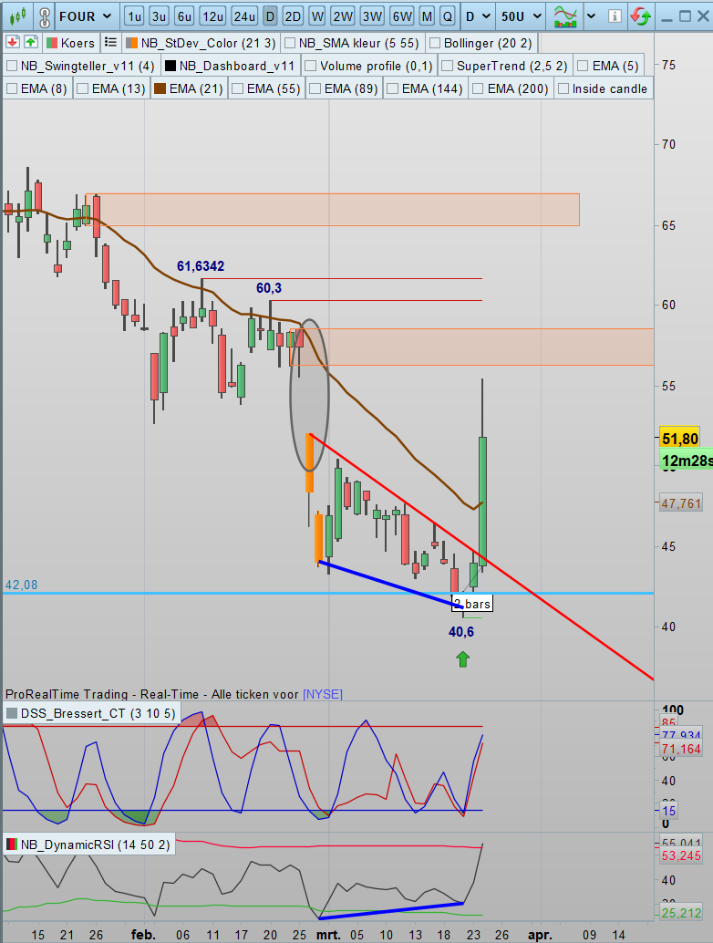Viewport: 713px width, 943px height.
Task: Click the DSS_Bressert_CT indicator icon
Action: tap(12, 713)
